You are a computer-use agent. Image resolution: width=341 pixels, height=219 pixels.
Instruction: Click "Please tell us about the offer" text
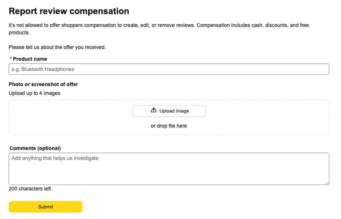coord(57,47)
